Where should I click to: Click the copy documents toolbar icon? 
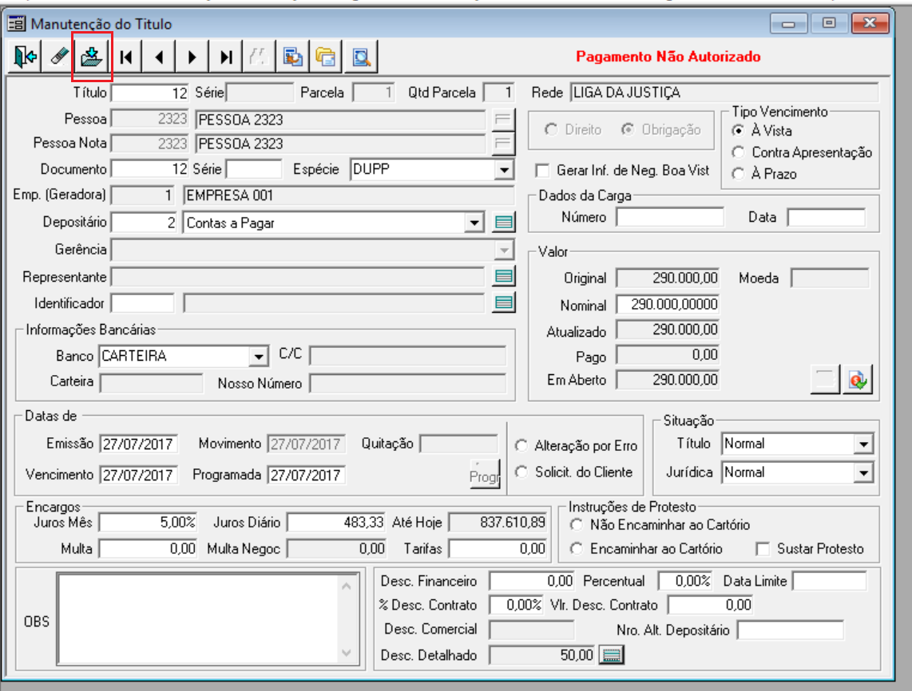click(x=292, y=57)
